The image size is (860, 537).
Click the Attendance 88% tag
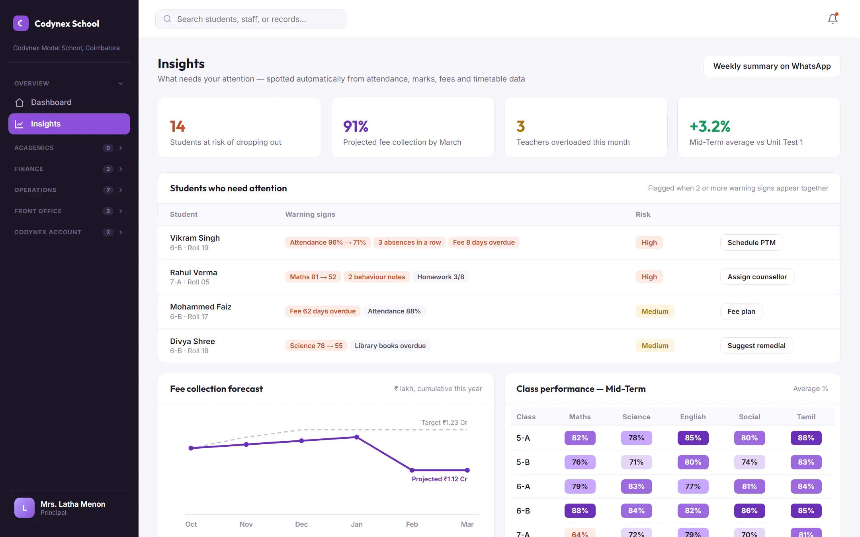(x=394, y=311)
